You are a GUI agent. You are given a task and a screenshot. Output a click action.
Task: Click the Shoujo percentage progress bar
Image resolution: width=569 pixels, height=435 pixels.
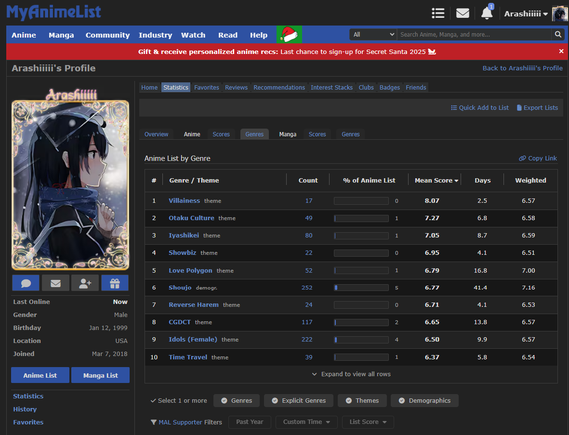[361, 288]
